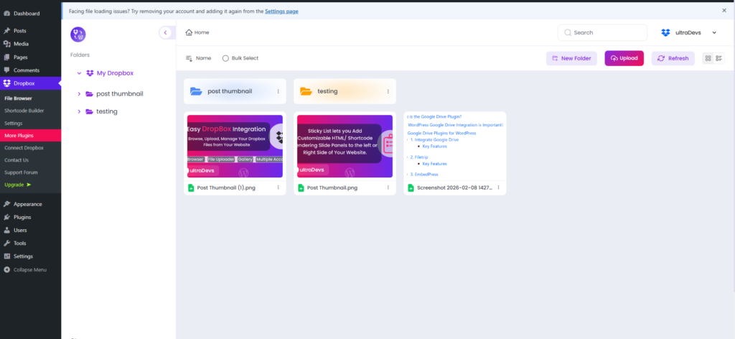Click the Dropbox logo in the WordPress menu

point(7,83)
